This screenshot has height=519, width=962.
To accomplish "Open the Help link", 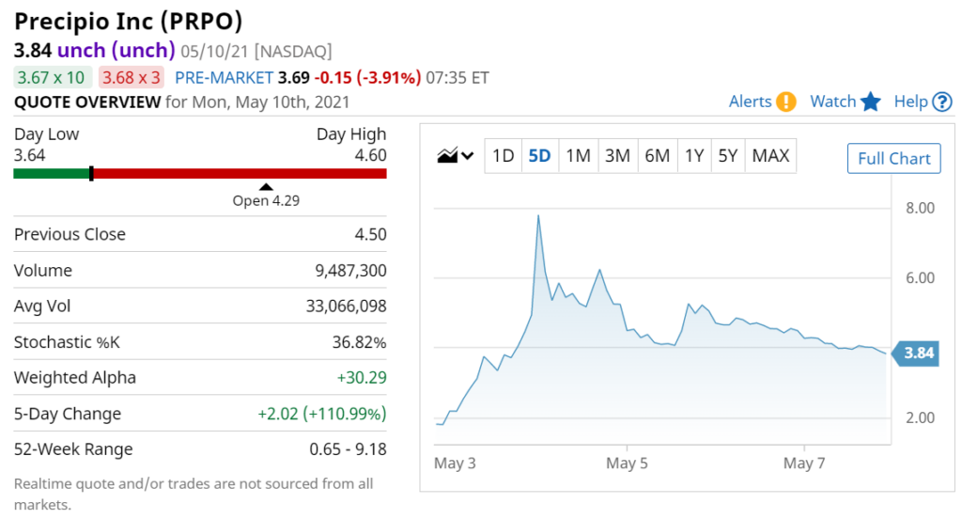I will (x=910, y=102).
